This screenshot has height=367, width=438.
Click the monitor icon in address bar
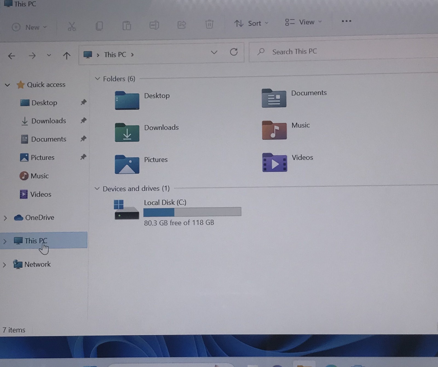[x=88, y=55]
